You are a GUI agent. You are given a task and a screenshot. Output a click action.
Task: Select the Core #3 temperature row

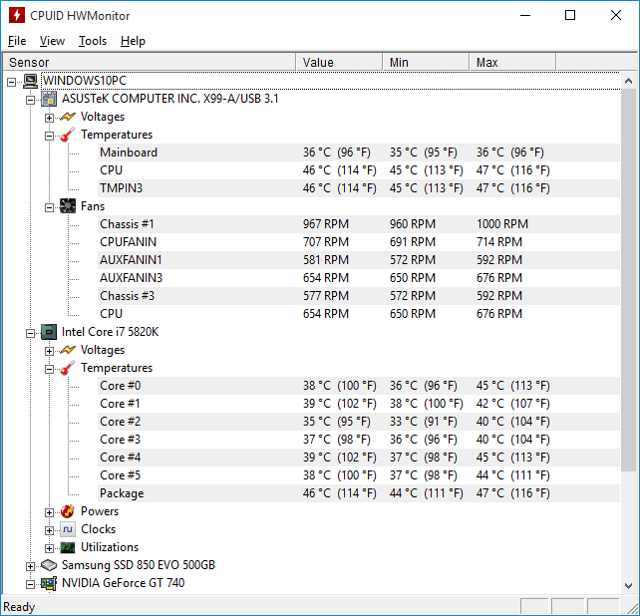359,440
